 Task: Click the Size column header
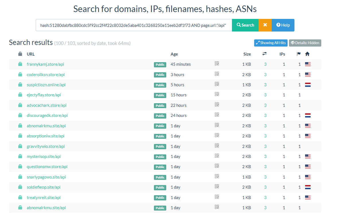[x=247, y=54]
